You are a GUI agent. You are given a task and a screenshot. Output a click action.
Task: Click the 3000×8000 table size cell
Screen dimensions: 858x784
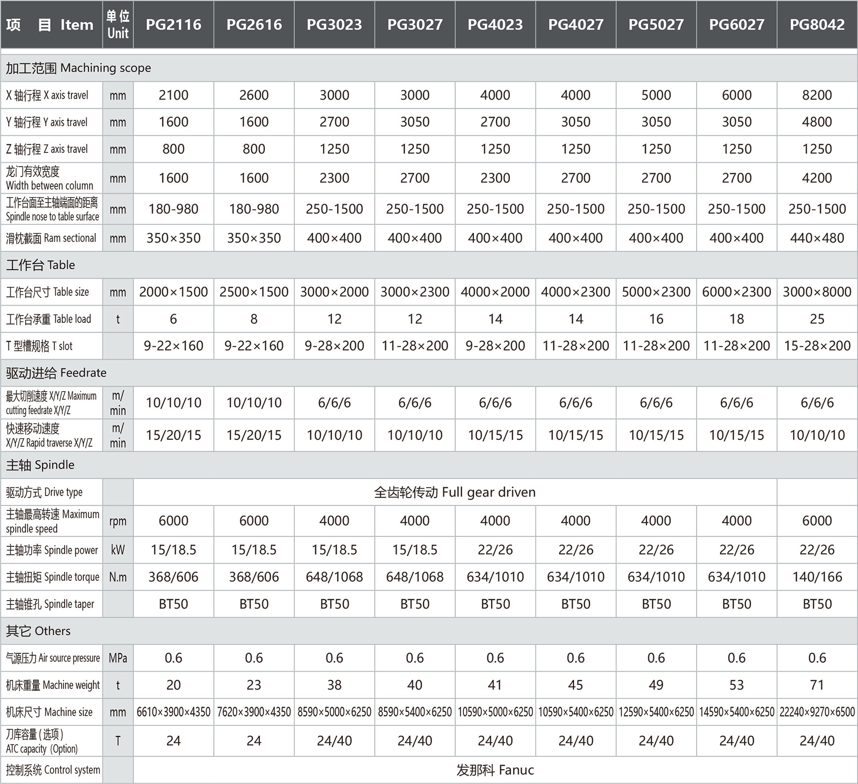[817, 292]
